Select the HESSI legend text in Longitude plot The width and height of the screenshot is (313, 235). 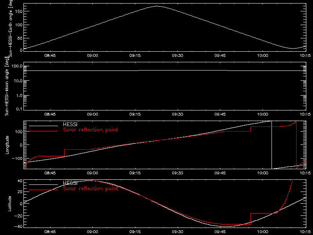70,124
